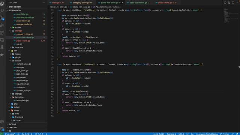Open the Search view in the activity bar

pyautogui.click(x=2, y=10)
